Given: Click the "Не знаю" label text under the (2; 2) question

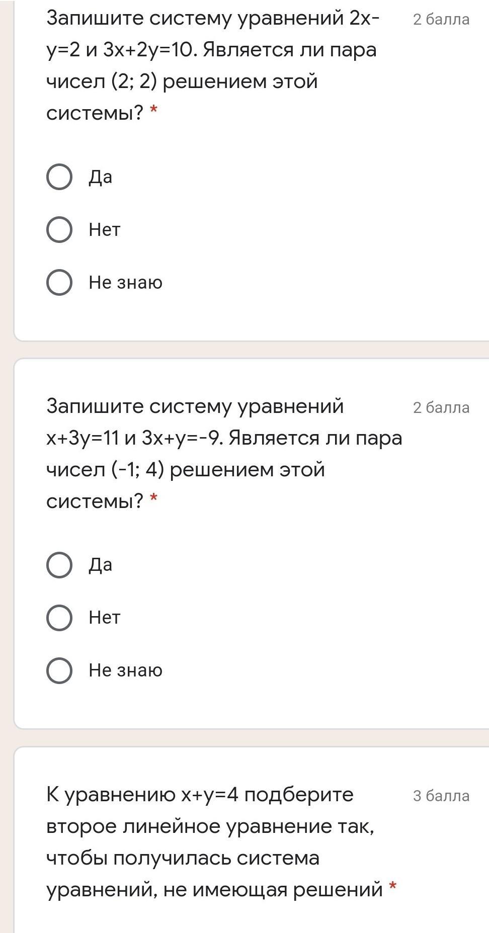Looking at the screenshot, I should [126, 282].
